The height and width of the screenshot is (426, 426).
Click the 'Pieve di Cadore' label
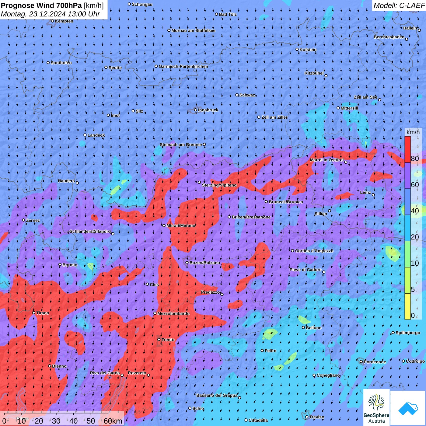pos(306,270)
